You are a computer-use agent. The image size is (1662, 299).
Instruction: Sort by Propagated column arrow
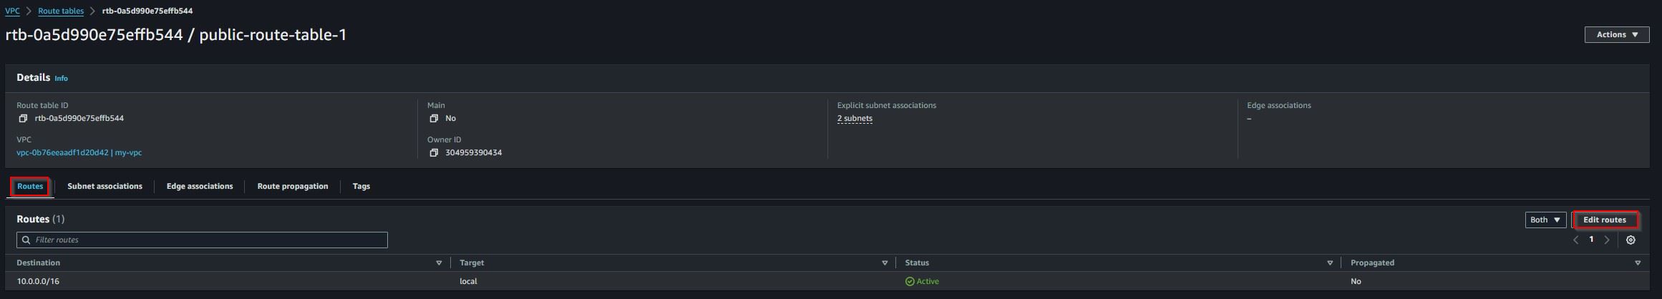1638,263
